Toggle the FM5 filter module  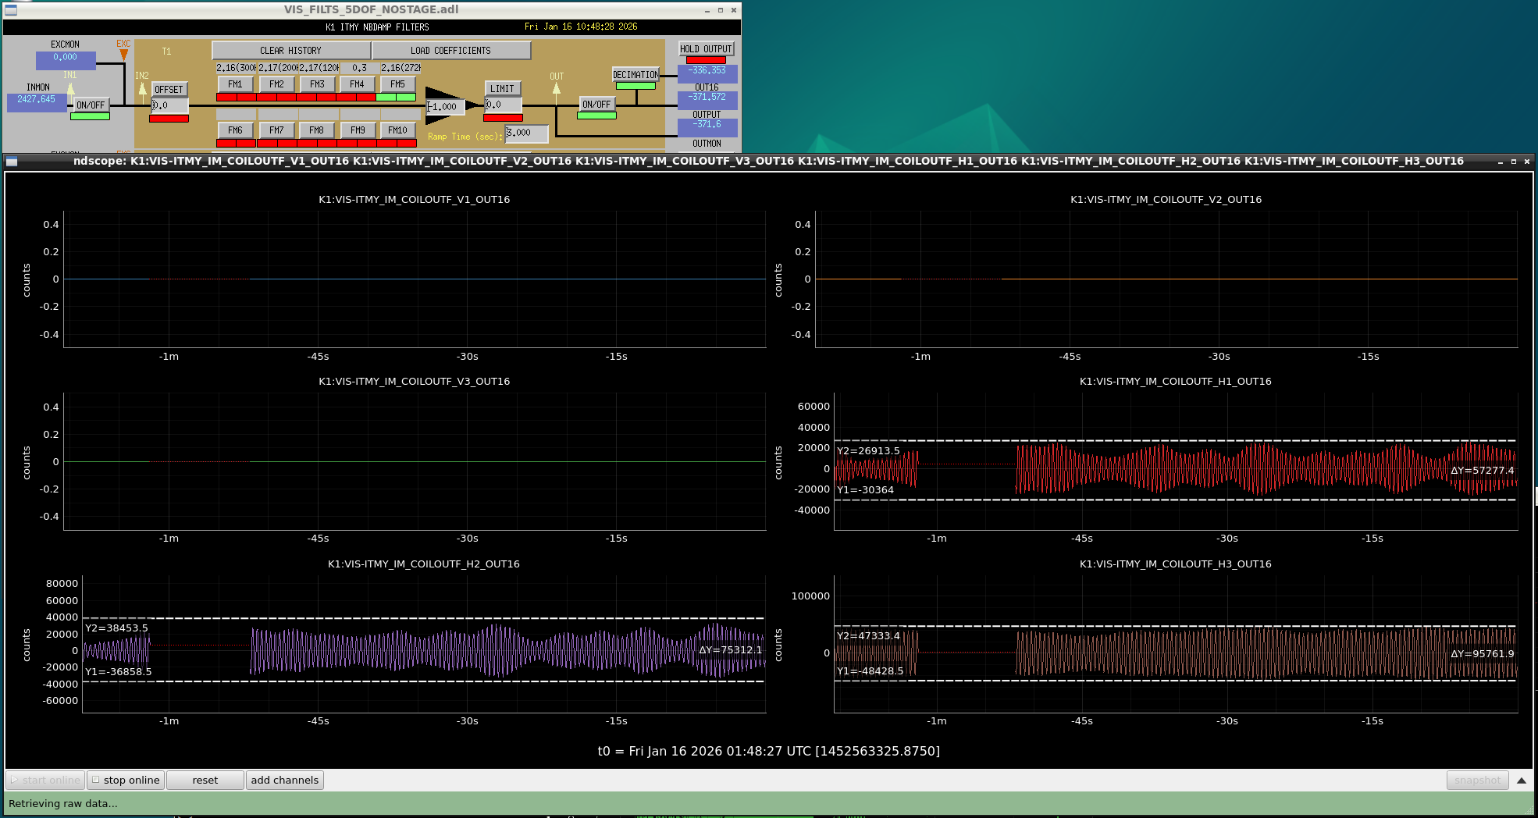[x=397, y=84]
